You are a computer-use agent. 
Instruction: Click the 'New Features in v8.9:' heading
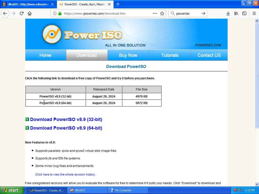coord(40,142)
